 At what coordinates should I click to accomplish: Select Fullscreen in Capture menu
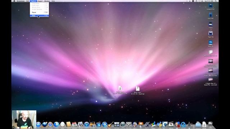[x=39, y=5]
